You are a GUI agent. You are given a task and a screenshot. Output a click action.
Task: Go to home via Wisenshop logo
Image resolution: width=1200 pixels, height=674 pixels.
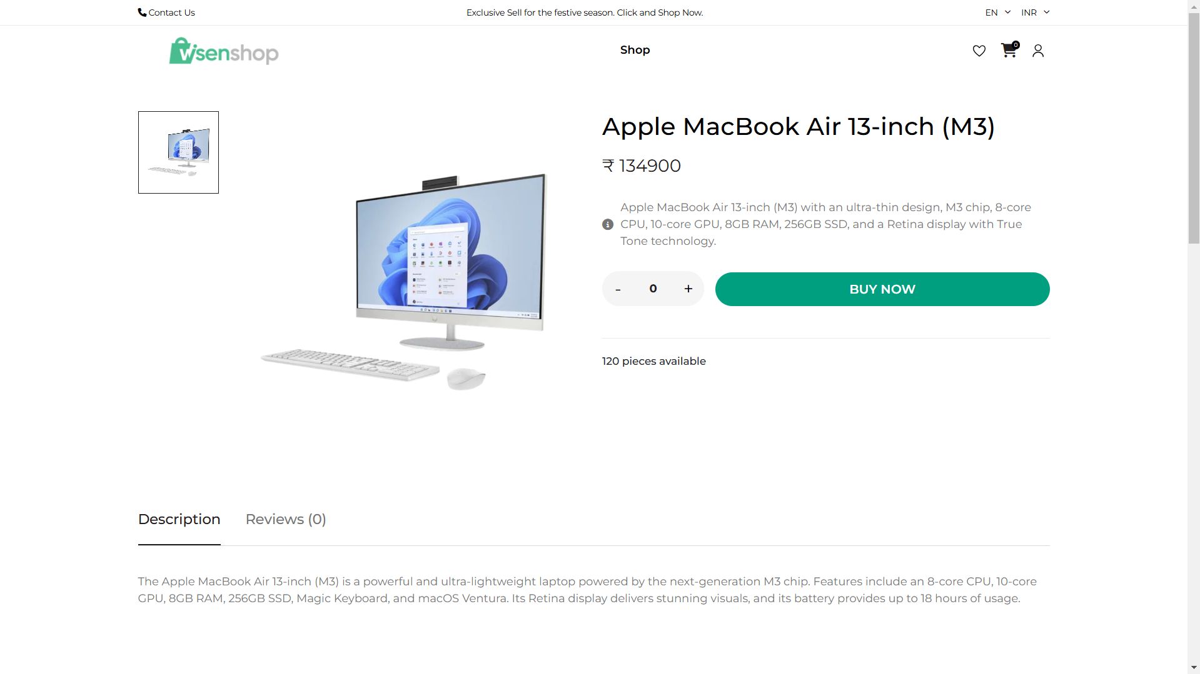pos(223,51)
